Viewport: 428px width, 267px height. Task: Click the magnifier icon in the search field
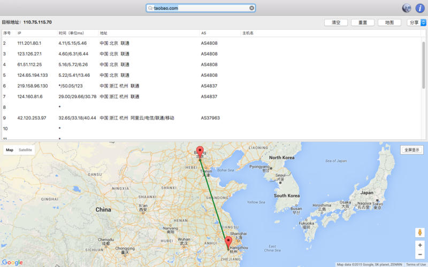pos(151,8)
